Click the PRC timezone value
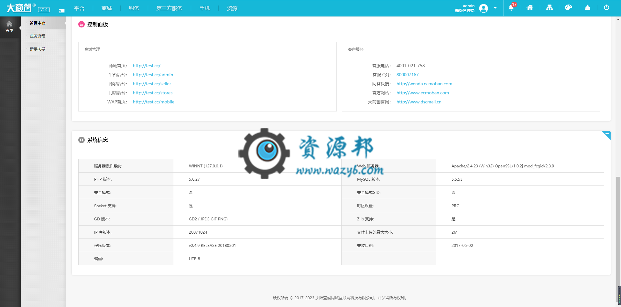The image size is (621, 307). click(455, 206)
